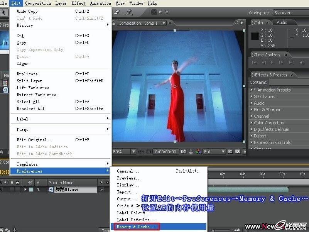Image resolution: width=309 pixels, height=232 pixels.
Task: Click the Selection arrow tool
Action: (4, 12)
